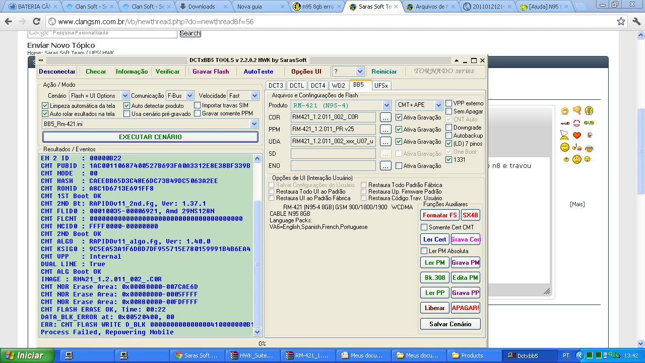
Task: Open the Cenário dropdown
Action: tap(124, 96)
